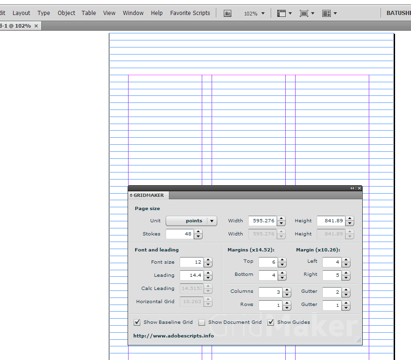The width and height of the screenshot is (411, 360).
Task: Click the Rows Gutter input field
Action: pyautogui.click(x=332, y=305)
